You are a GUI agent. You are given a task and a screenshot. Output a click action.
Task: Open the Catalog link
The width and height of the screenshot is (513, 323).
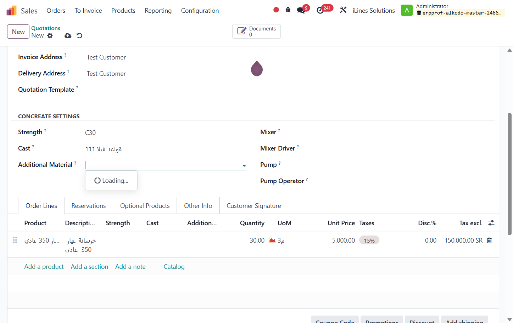(x=174, y=267)
